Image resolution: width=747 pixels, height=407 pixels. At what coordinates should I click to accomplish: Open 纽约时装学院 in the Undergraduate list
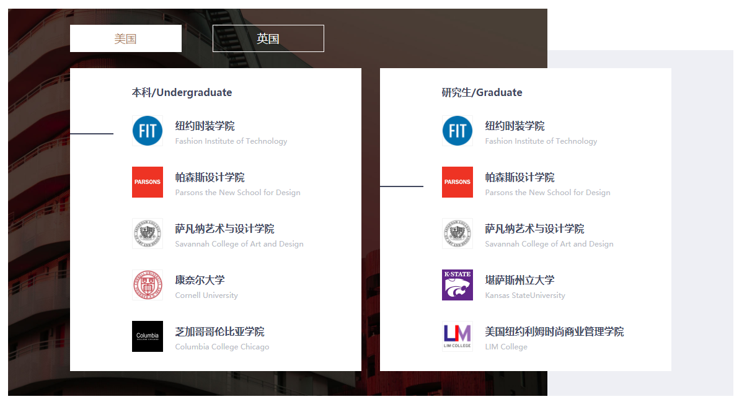tap(205, 126)
